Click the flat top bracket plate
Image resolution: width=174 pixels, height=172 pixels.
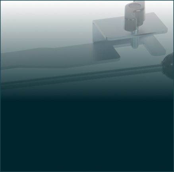click(130, 26)
